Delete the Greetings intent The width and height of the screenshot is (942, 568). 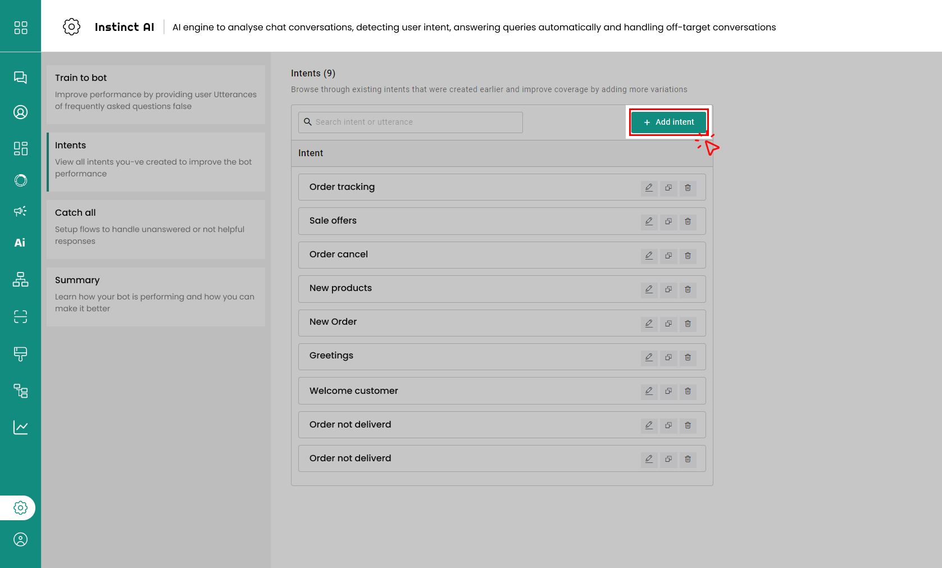click(x=688, y=357)
